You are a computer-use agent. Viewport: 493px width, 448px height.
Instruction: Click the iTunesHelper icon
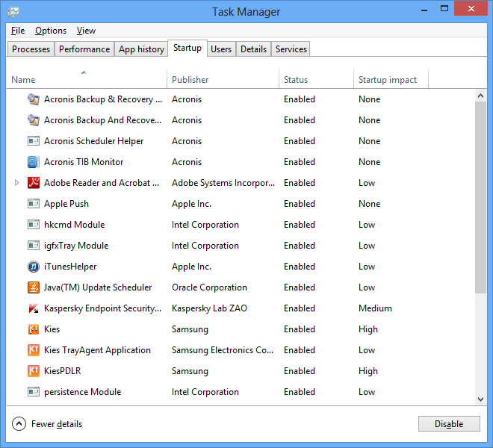tap(33, 267)
